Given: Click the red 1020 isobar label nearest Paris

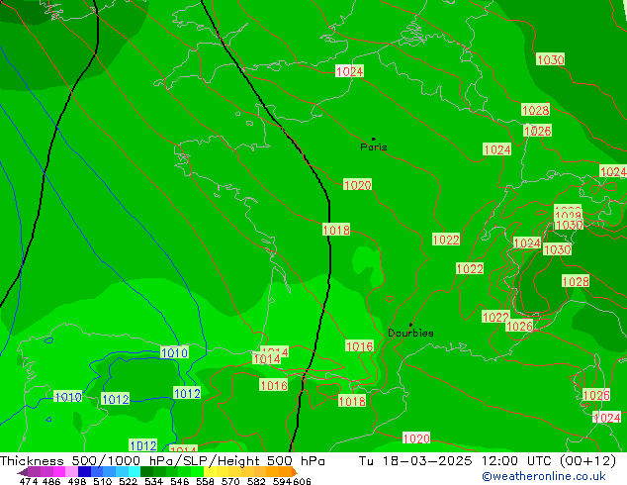Looking at the screenshot, I should point(357,185).
